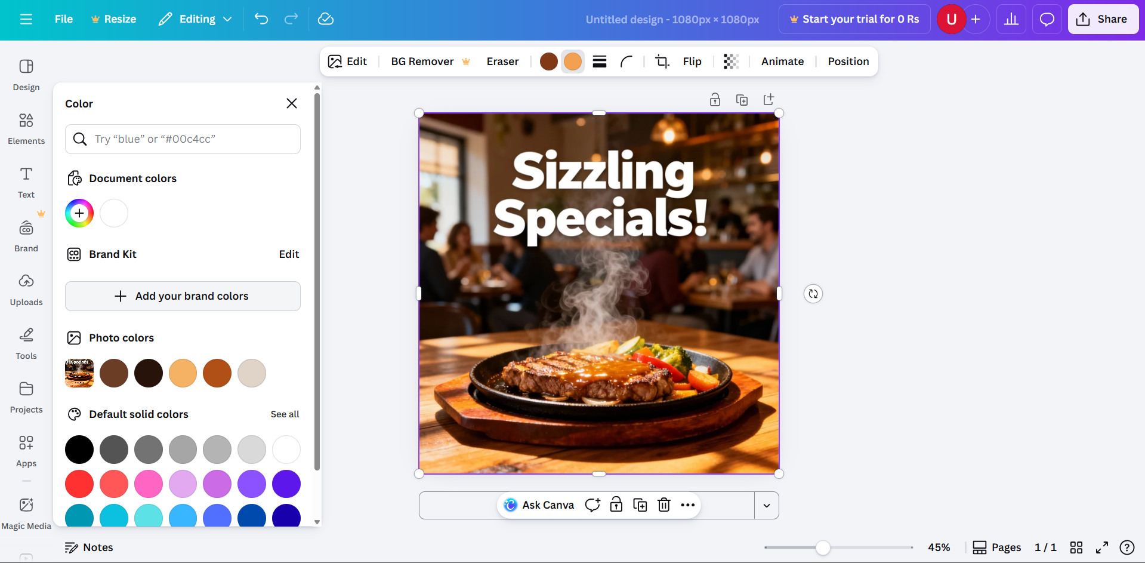This screenshot has width=1145, height=563.
Task: Open the Editing mode dropdown
Action: click(x=195, y=19)
